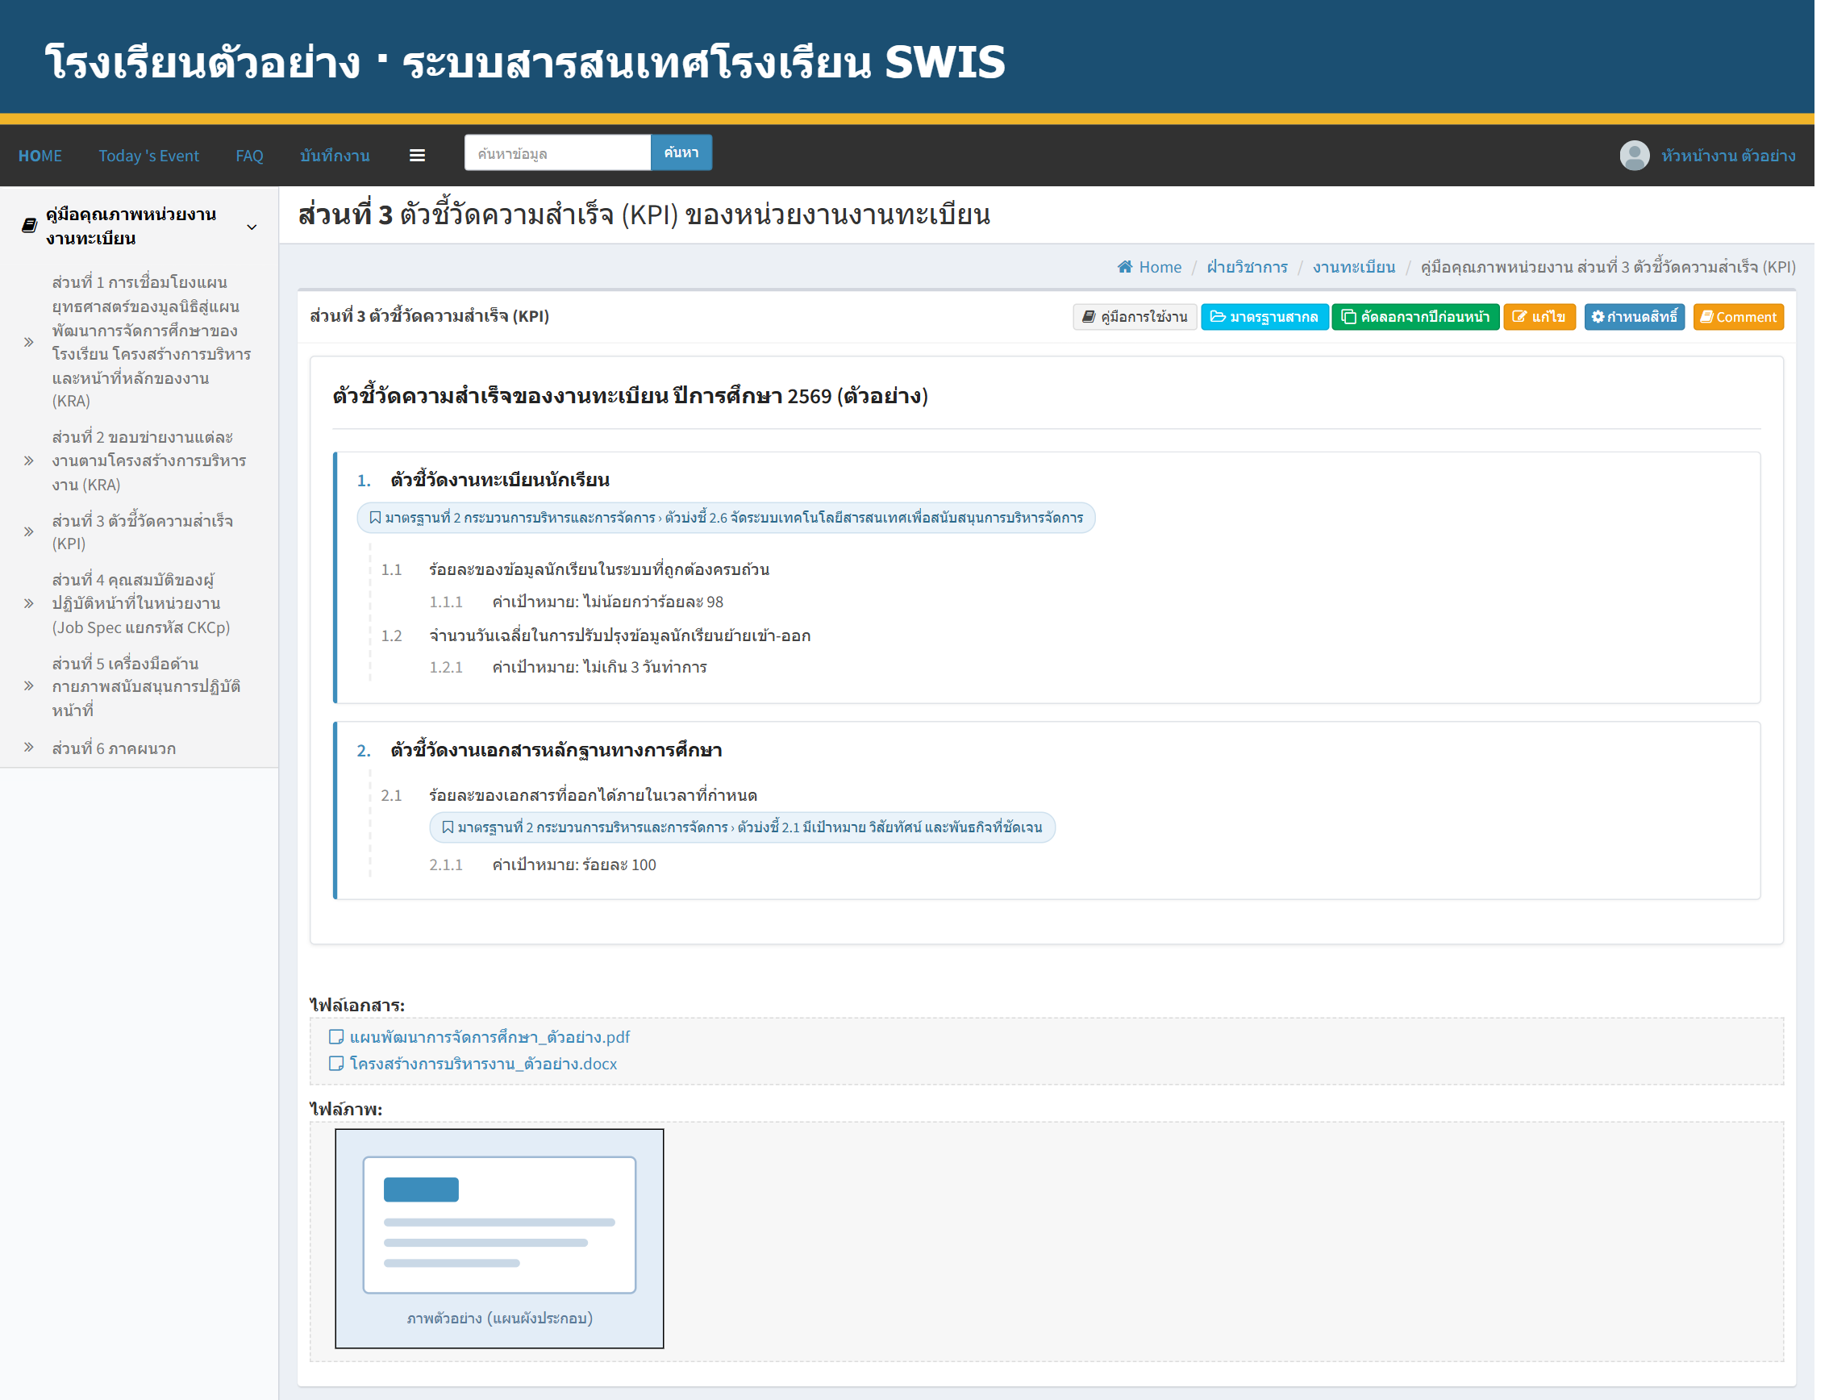Open โครงสร้างการบริหารงาน_ตัวอย่าง.docx file link
Viewport: 1829px width, 1400px height.
[483, 1064]
